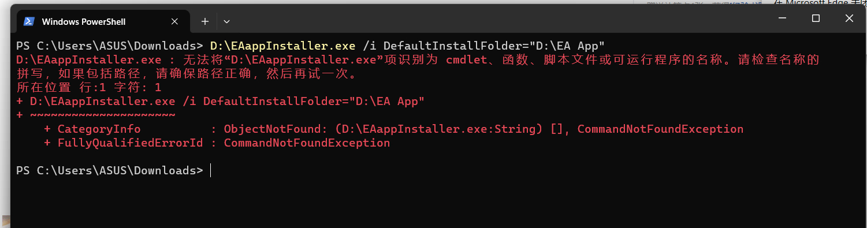This screenshot has height=228, width=867.
Task: Click the yellow D:\EAappInstaller.exe command text
Action: (283, 46)
